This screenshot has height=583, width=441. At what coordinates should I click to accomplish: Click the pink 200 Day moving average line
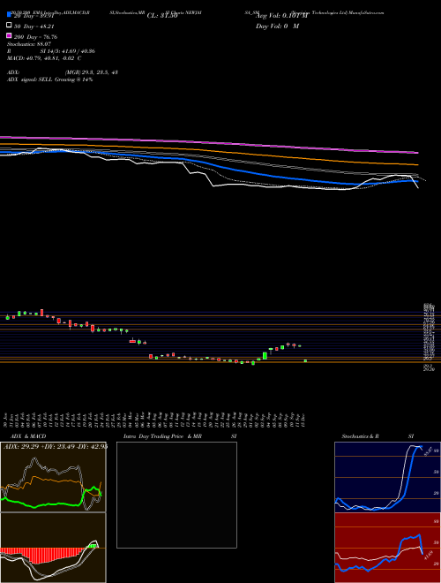[x=209, y=142]
